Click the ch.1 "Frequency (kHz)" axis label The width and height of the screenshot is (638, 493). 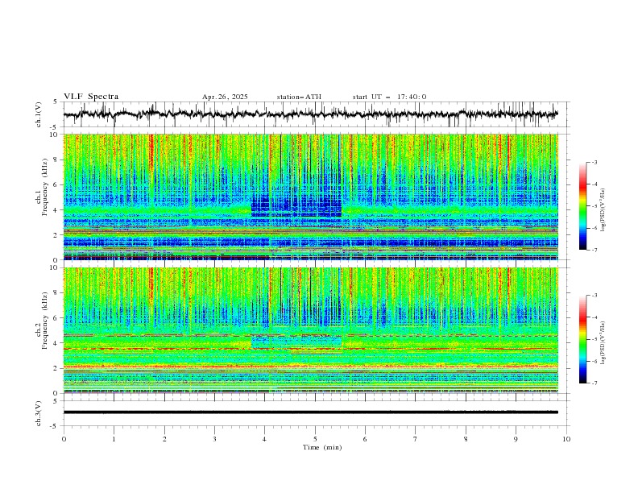(45, 185)
